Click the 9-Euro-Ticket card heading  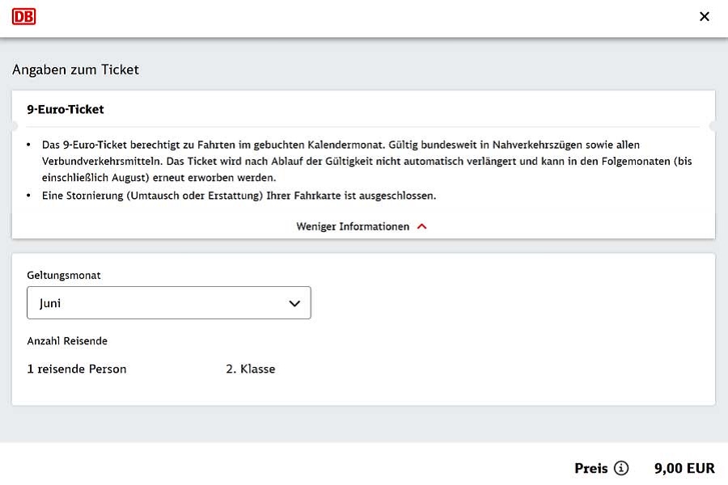[66, 109]
